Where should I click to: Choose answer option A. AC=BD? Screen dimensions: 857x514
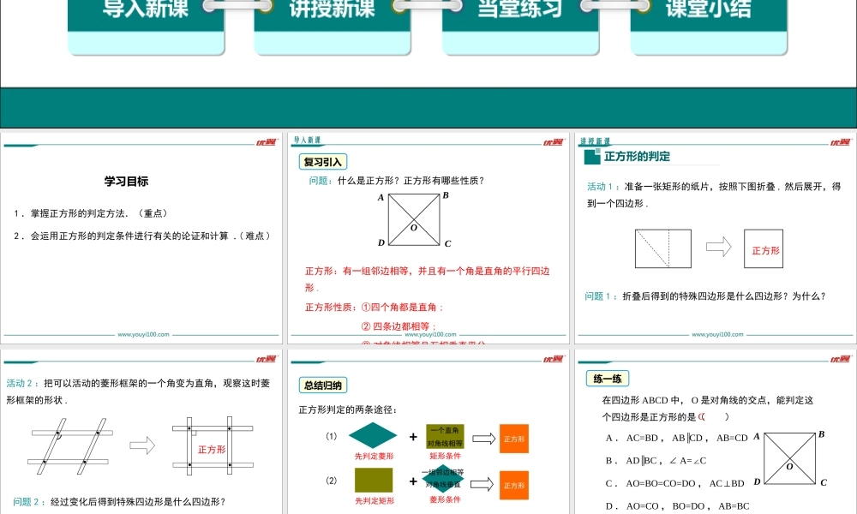(632, 438)
